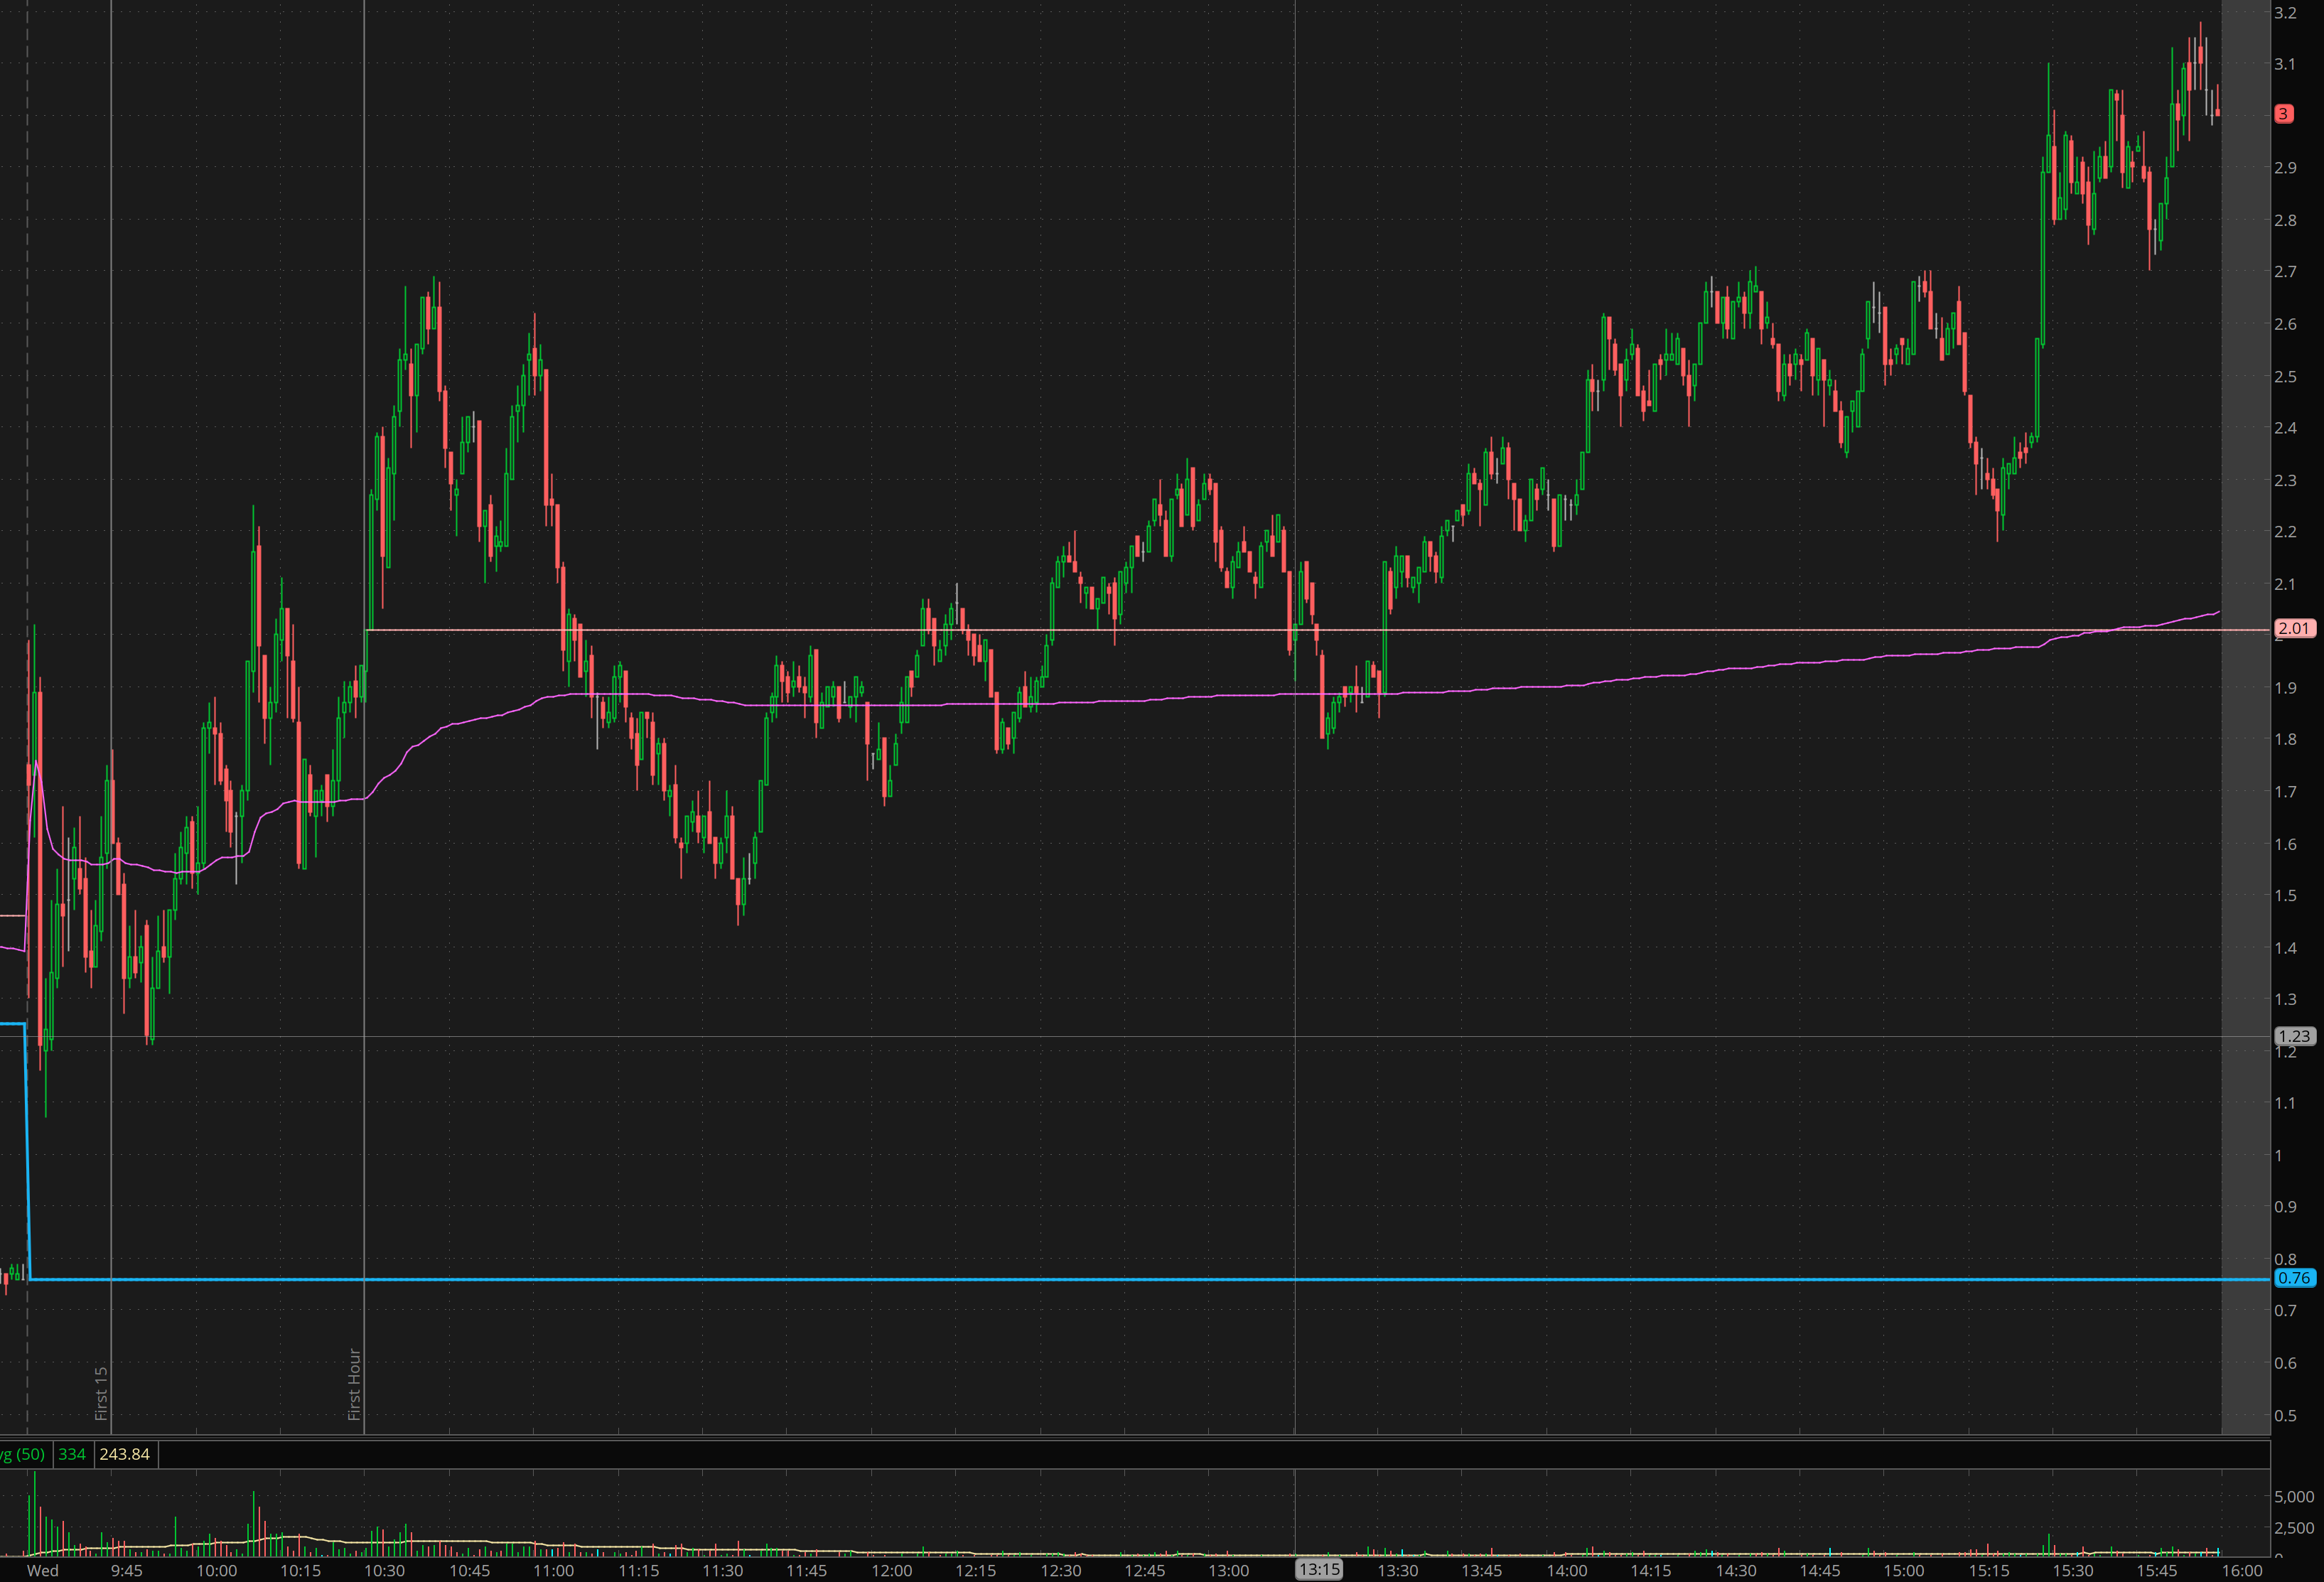Viewport: 2324px width, 1582px height.
Task: Click the 0.5 price axis label
Action: (2285, 1415)
